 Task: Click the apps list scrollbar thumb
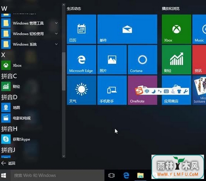coord(64,71)
